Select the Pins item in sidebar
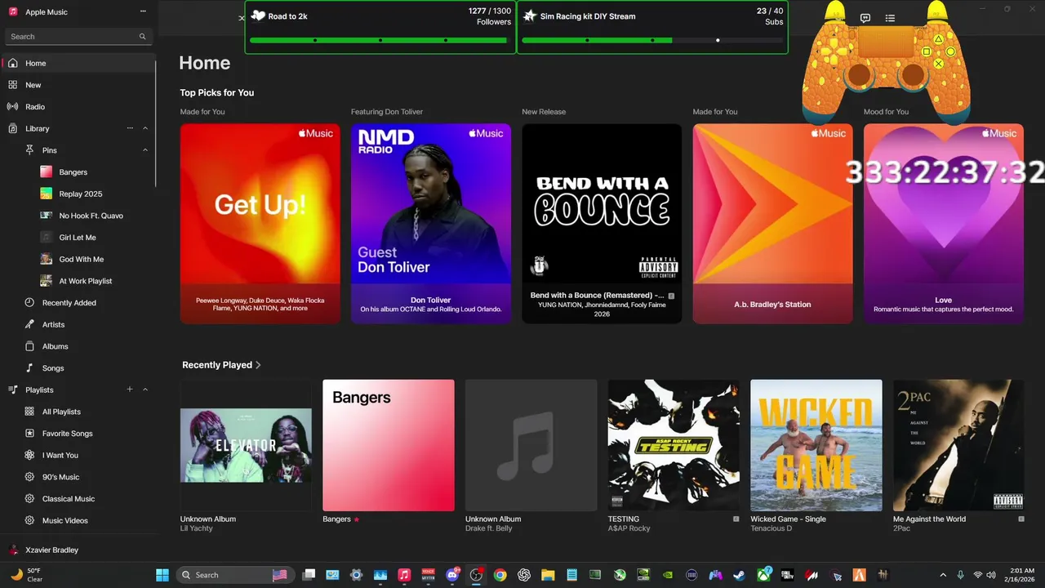This screenshot has width=1045, height=588. (x=49, y=150)
